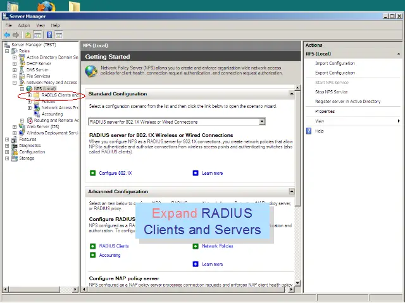The height and width of the screenshot is (303, 405).
Task: Expand the Routing and Remote Access node
Action: point(22,121)
